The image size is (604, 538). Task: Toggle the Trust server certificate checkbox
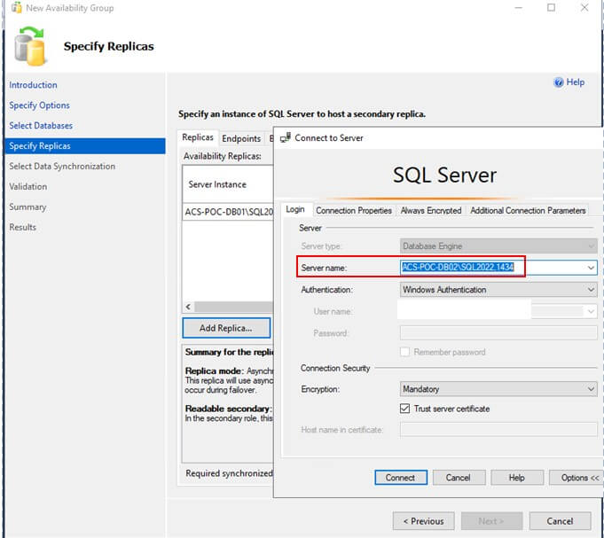[x=404, y=409]
